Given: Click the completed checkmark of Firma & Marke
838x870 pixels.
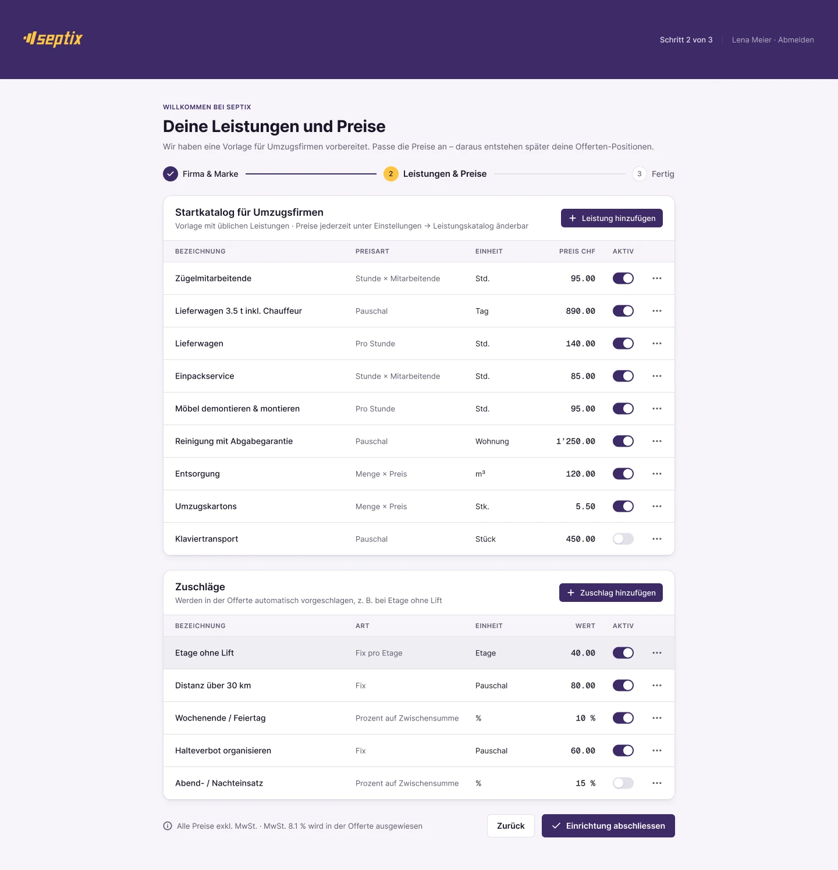Looking at the screenshot, I should point(171,174).
